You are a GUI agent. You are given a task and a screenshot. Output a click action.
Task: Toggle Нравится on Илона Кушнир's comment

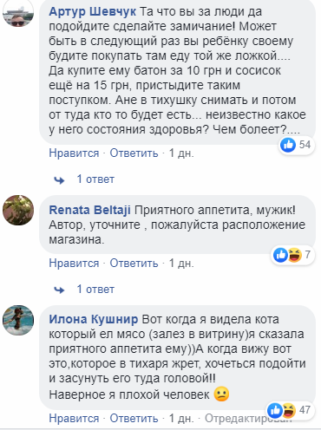[74, 418]
